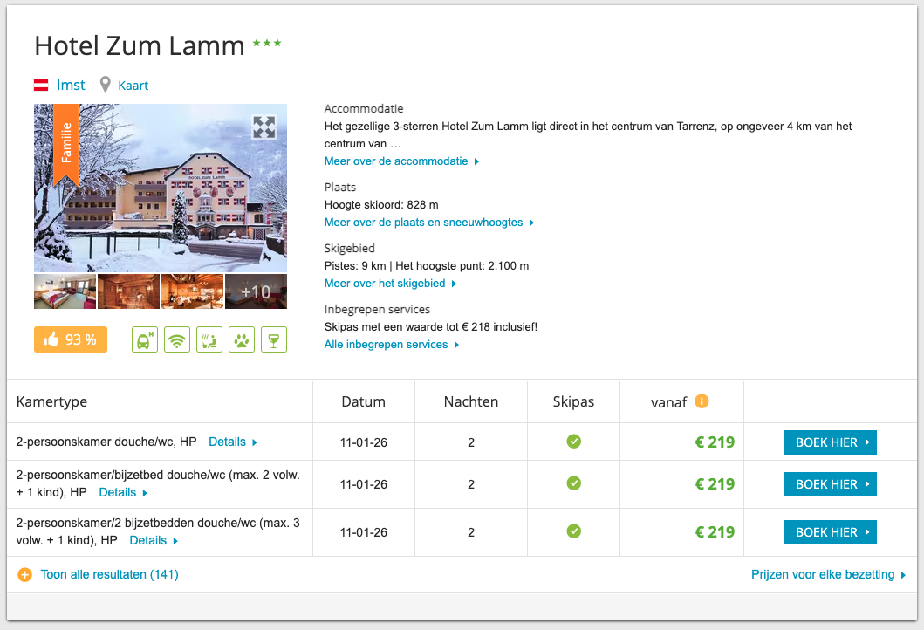Click BOEK HIER for the 2 bijzetbedden room
924x630 pixels.
click(829, 532)
